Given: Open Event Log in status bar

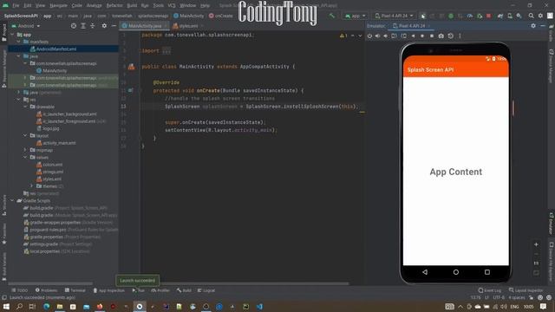Looking at the screenshot, I should [x=489, y=290].
